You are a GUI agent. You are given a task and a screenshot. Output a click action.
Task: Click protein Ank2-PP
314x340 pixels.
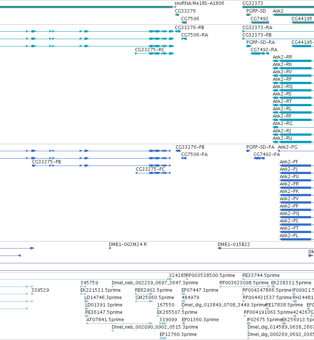point(289,206)
